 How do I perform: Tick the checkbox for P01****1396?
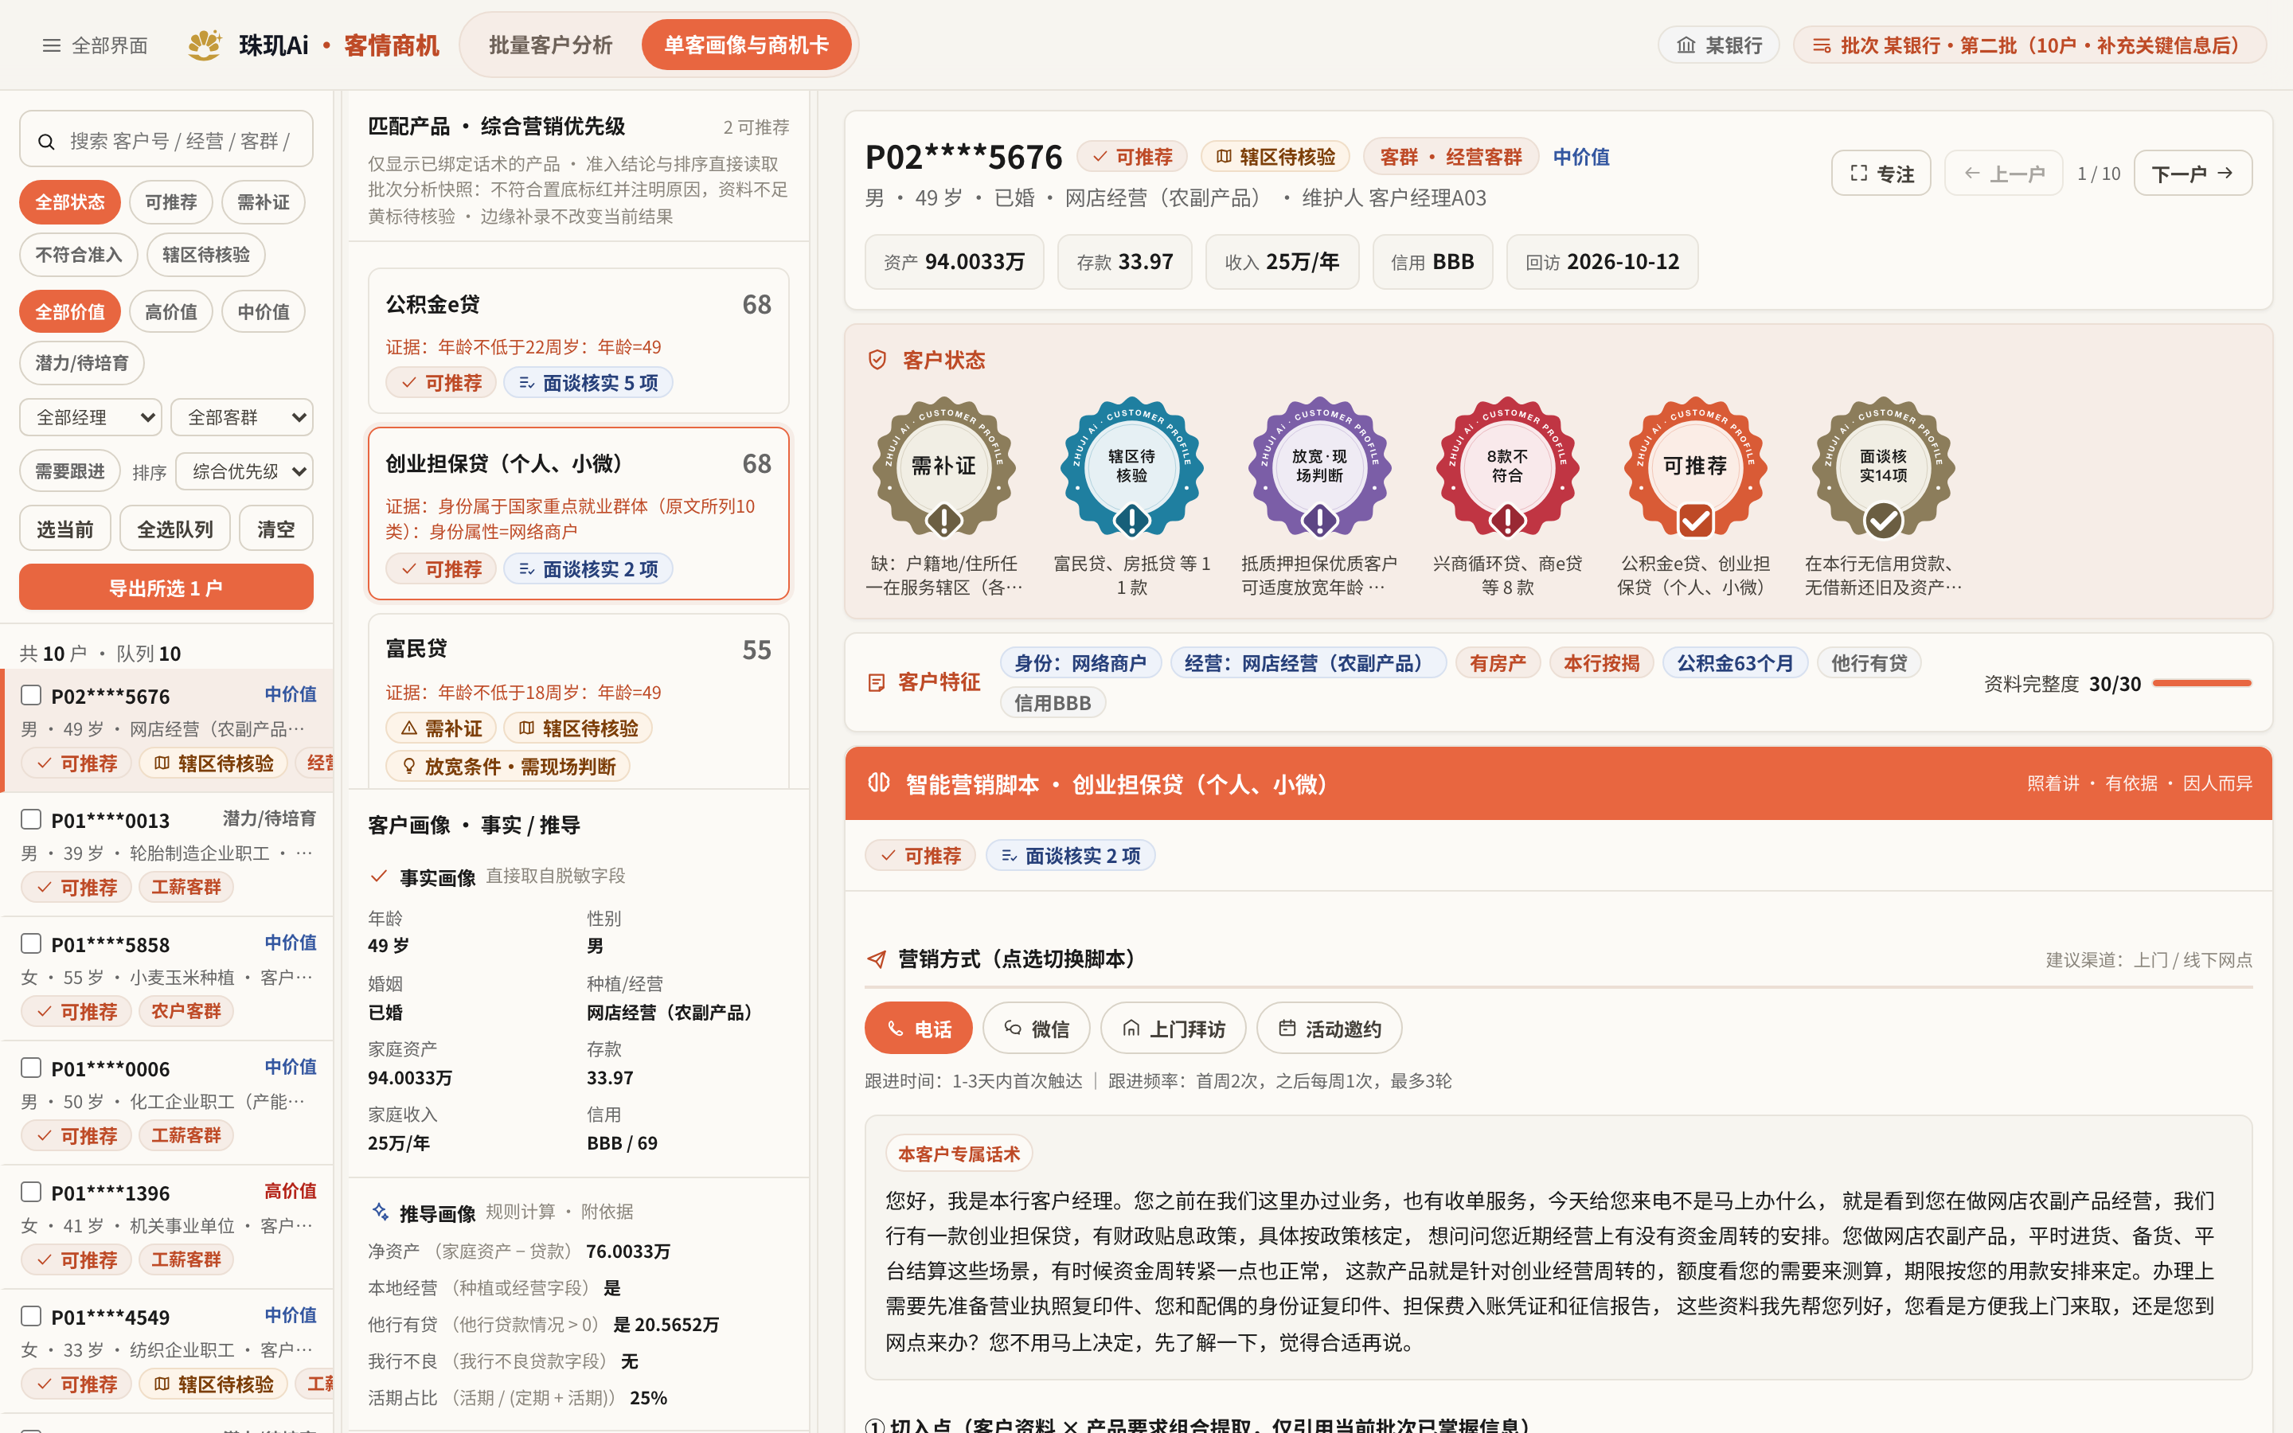point(31,1193)
